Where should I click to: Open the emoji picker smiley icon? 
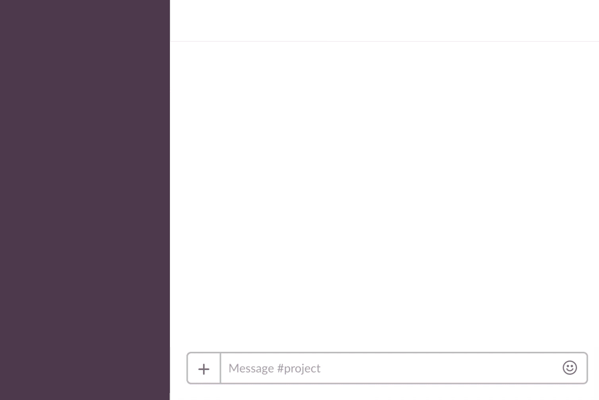pyautogui.click(x=570, y=368)
